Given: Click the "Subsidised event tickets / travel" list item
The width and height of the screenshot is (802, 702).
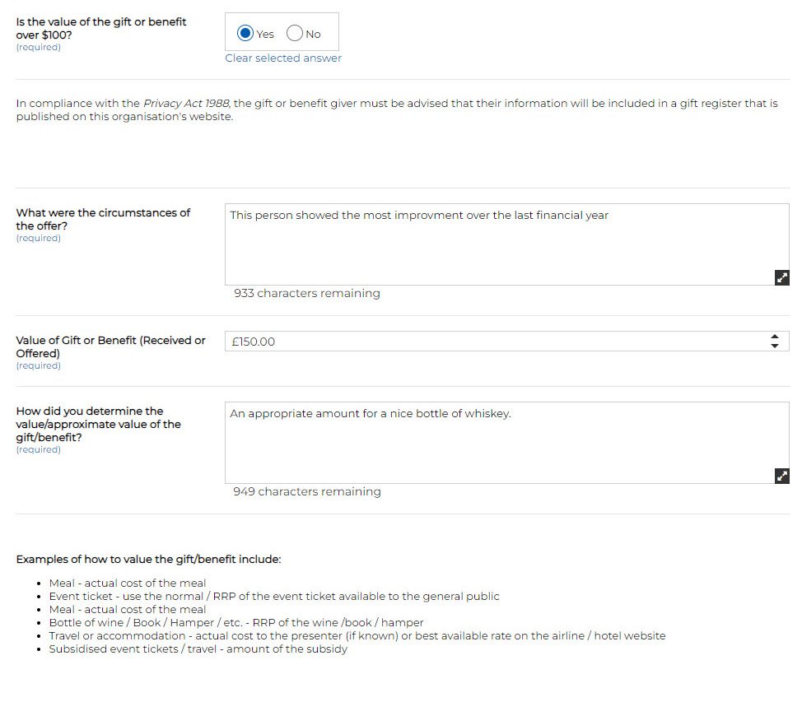Looking at the screenshot, I should click(x=198, y=649).
